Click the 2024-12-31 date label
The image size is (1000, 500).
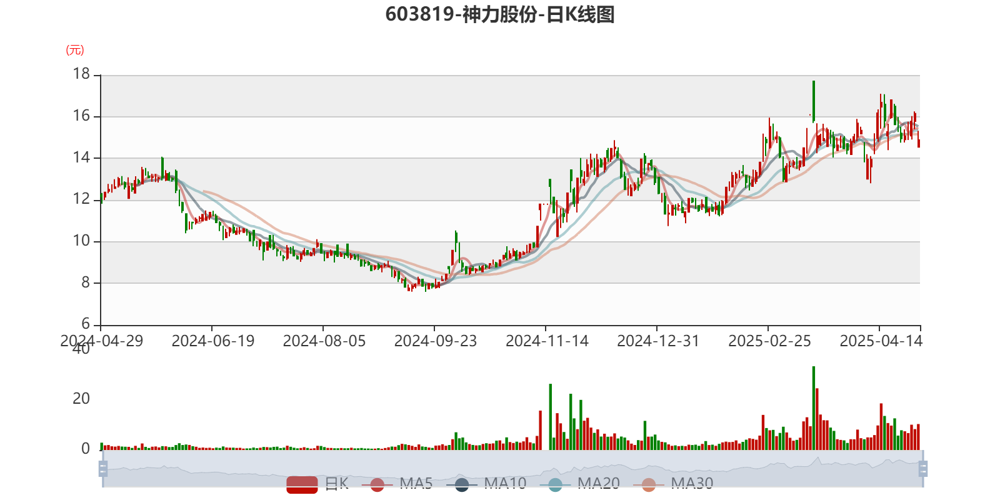click(x=658, y=341)
